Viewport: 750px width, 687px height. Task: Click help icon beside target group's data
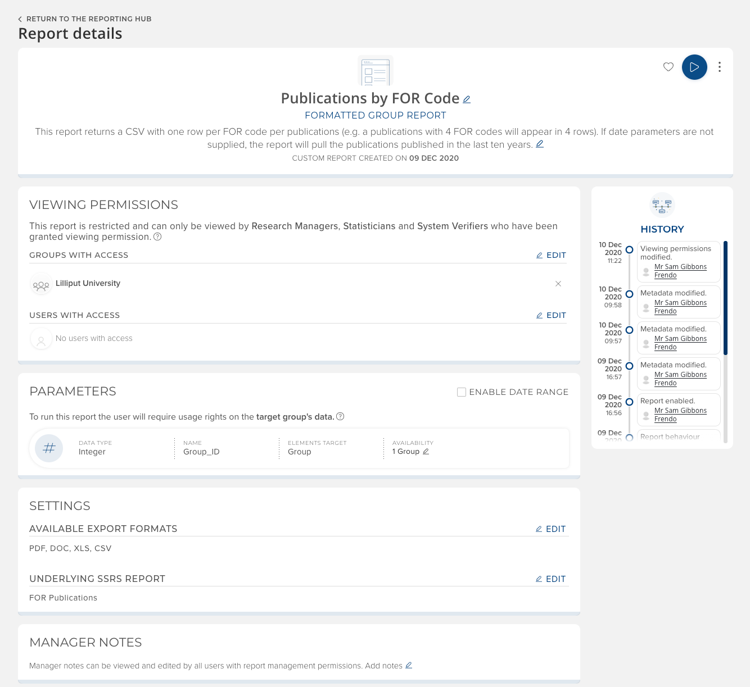340,417
